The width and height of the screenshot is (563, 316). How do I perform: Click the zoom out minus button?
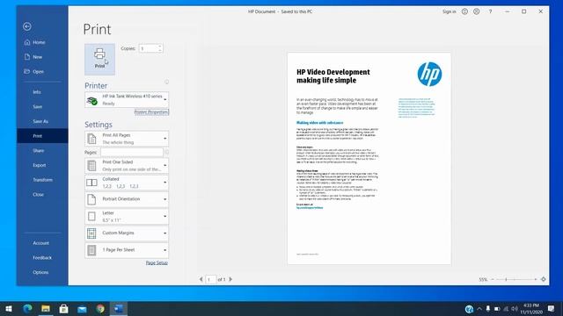coord(493,279)
